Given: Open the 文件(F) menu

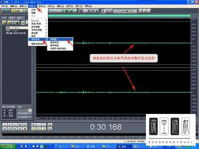Looking at the screenshot, I should coord(4,6).
